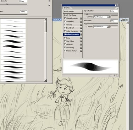Click the Hardness value field showing 100%
The height and width of the screenshot is (130, 133).
(23, 12)
